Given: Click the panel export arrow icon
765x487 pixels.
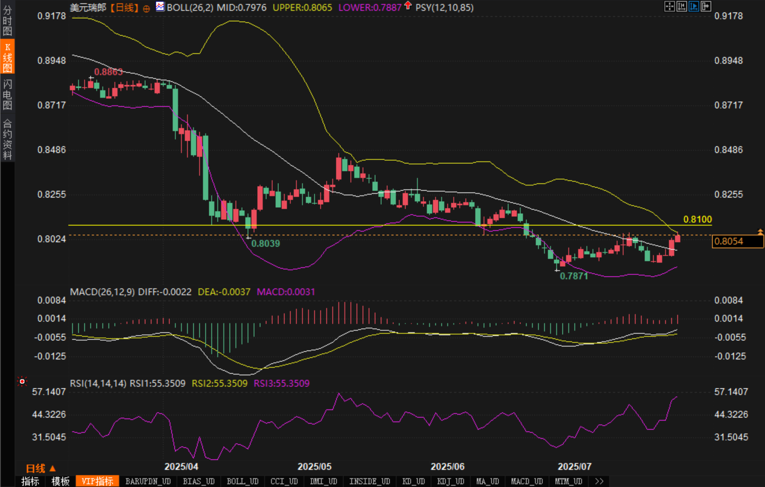Looking at the screenshot, I should click(x=705, y=6).
